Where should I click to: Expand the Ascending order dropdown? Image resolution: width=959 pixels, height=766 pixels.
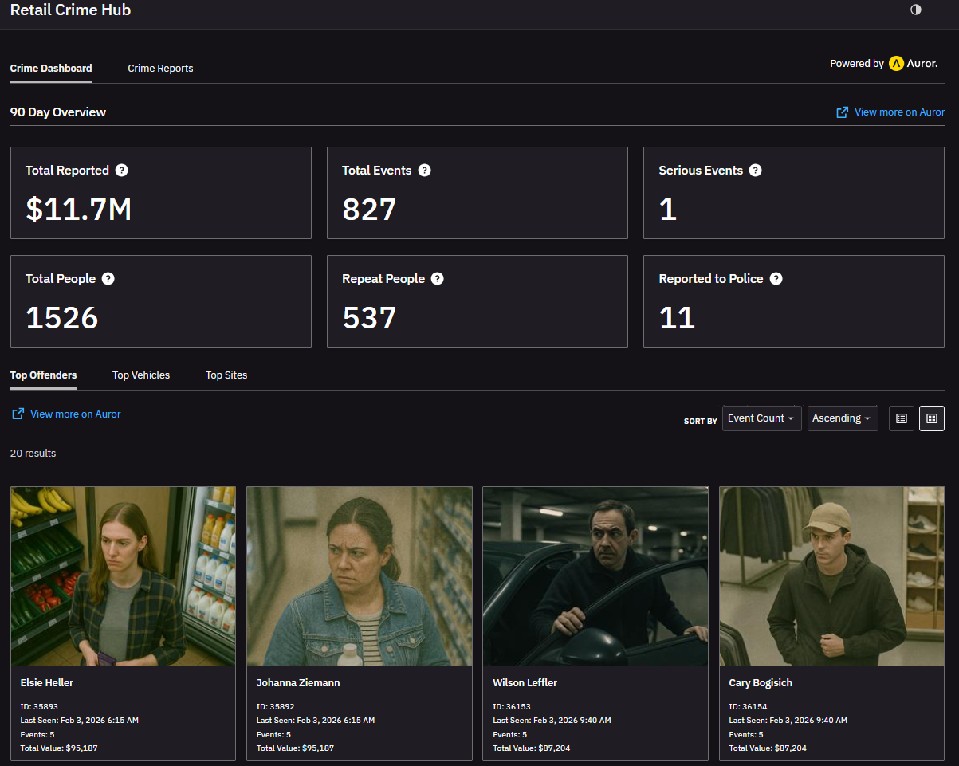(842, 418)
